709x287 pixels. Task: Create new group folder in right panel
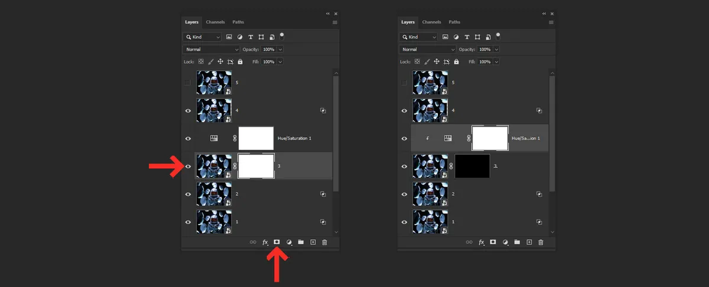517,242
